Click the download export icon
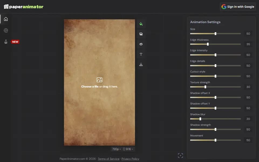The image size is (259, 162). 141,64
